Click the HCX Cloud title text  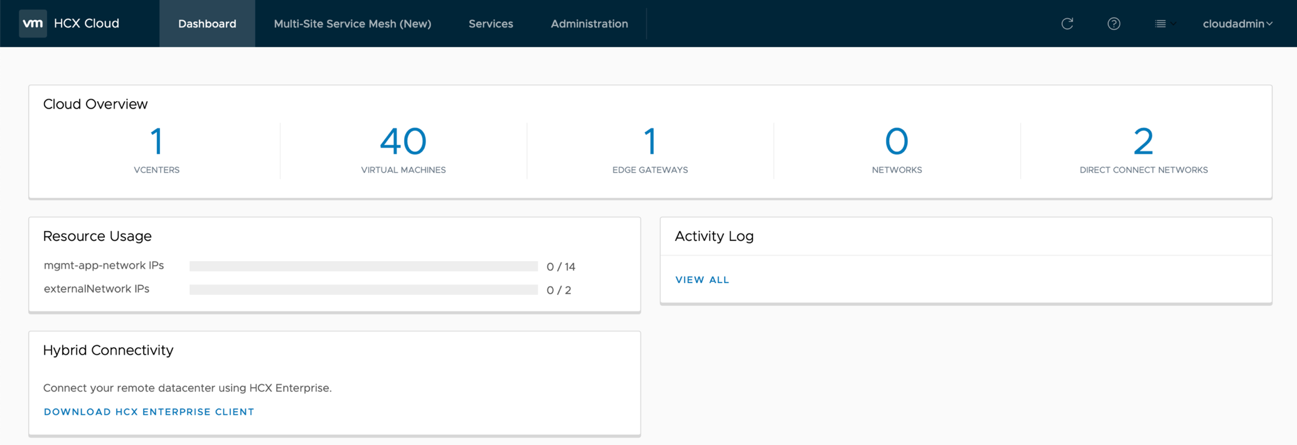pyautogui.click(x=87, y=24)
